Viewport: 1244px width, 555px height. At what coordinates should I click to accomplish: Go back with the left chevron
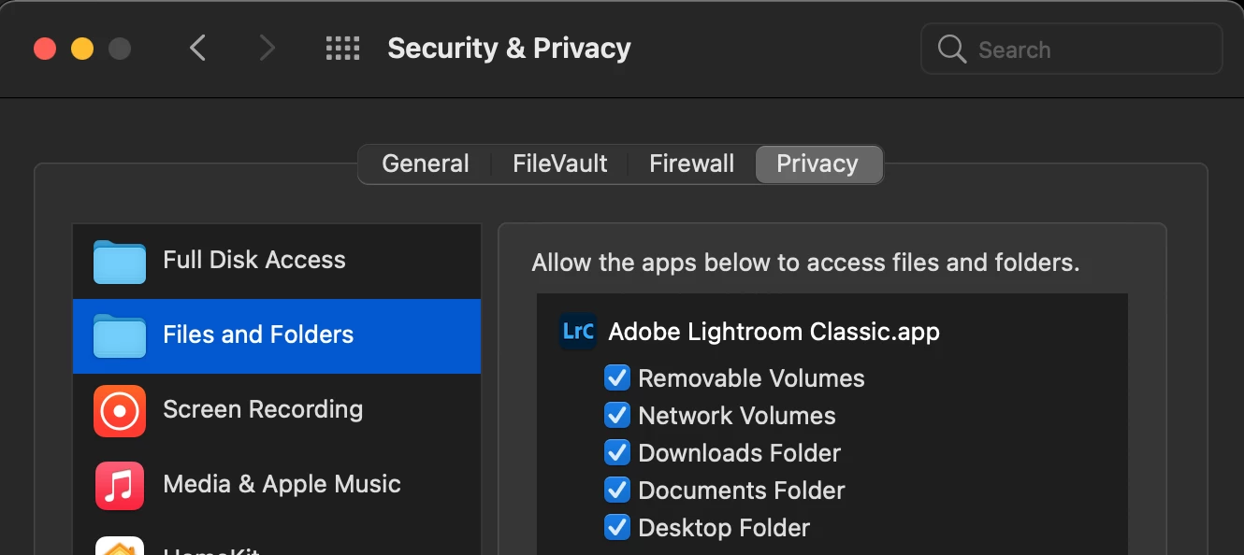click(197, 49)
